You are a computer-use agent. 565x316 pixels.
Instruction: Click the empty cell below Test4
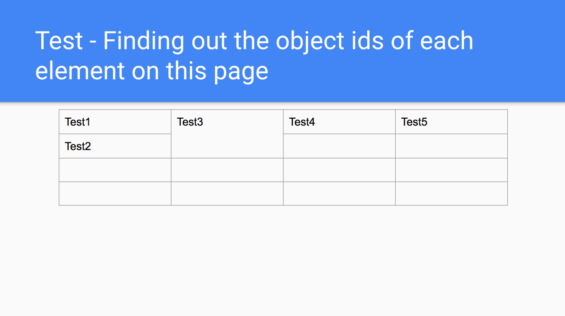tap(339, 146)
